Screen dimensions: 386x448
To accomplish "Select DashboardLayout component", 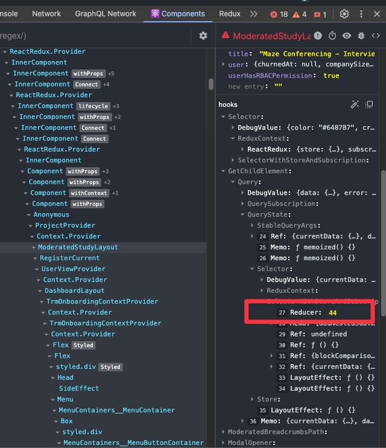I will click(75, 290).
